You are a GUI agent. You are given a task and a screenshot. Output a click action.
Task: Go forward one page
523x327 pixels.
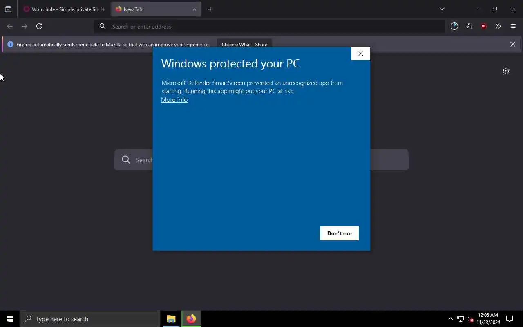[x=25, y=26]
